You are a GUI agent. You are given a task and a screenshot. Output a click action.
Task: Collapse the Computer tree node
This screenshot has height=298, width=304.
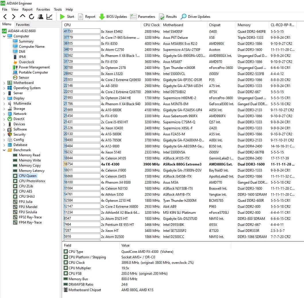4,36
